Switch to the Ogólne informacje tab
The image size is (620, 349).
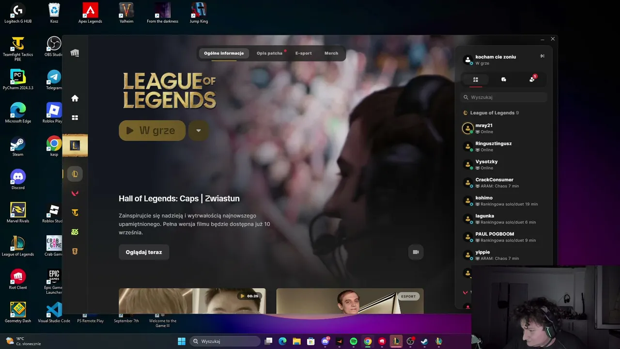click(224, 53)
